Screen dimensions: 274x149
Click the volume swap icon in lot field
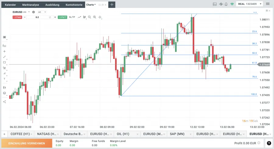tap(50, 17)
